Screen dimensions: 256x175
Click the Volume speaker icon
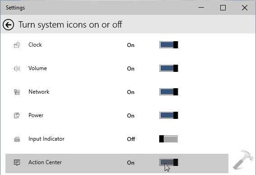[x=17, y=69]
